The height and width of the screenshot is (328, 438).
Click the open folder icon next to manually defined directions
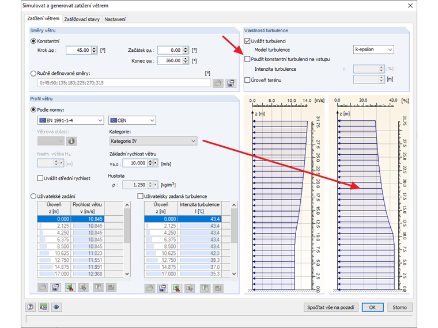(218, 83)
